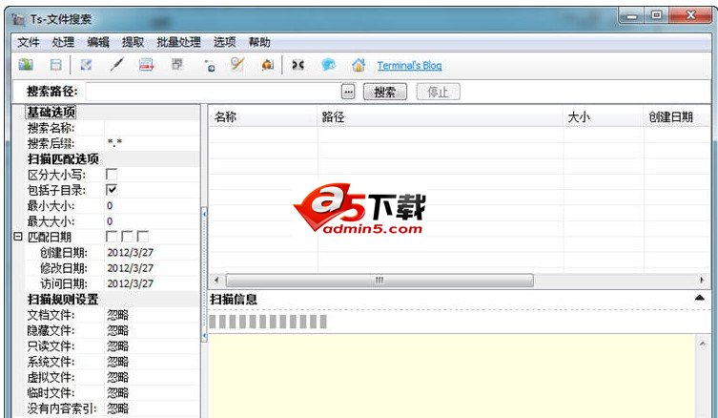Click the magnifier with pencil toolbar icon
Viewport: 718px width, 418px height.
[237, 64]
